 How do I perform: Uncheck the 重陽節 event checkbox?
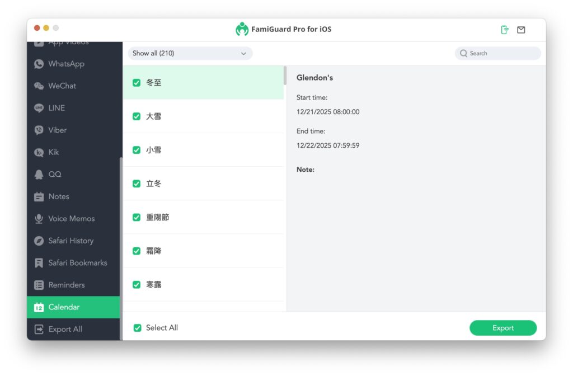tap(137, 218)
